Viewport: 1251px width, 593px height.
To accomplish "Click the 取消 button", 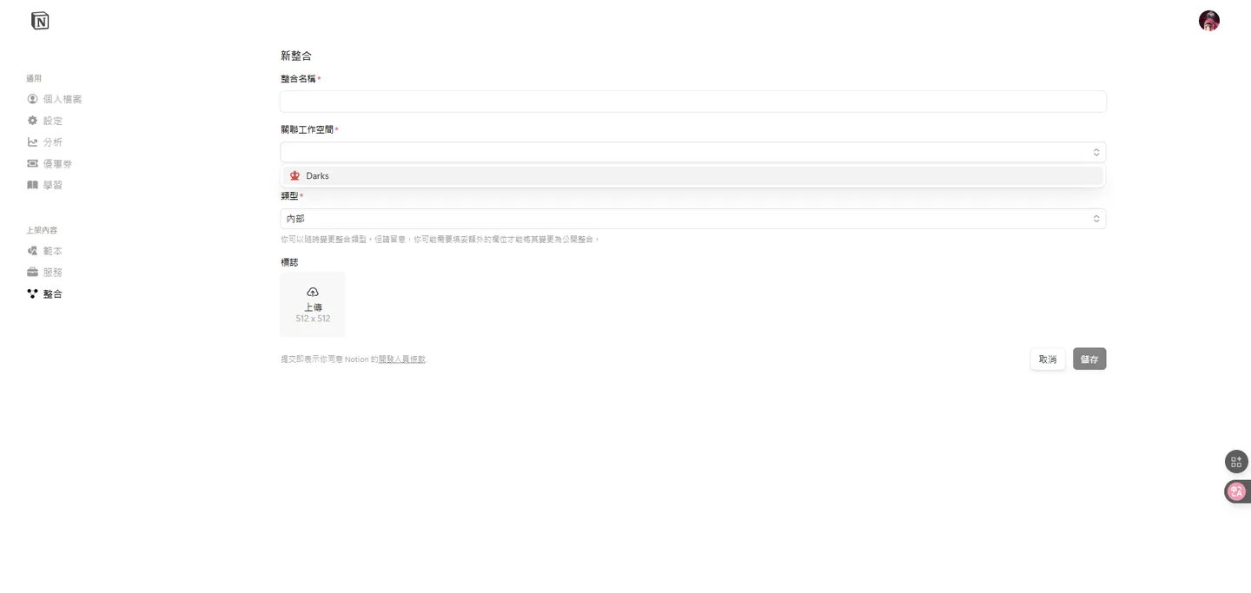I will point(1048,359).
